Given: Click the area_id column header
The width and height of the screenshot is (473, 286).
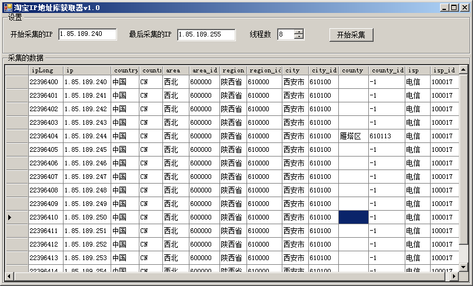Looking at the screenshot, I should [204, 70].
